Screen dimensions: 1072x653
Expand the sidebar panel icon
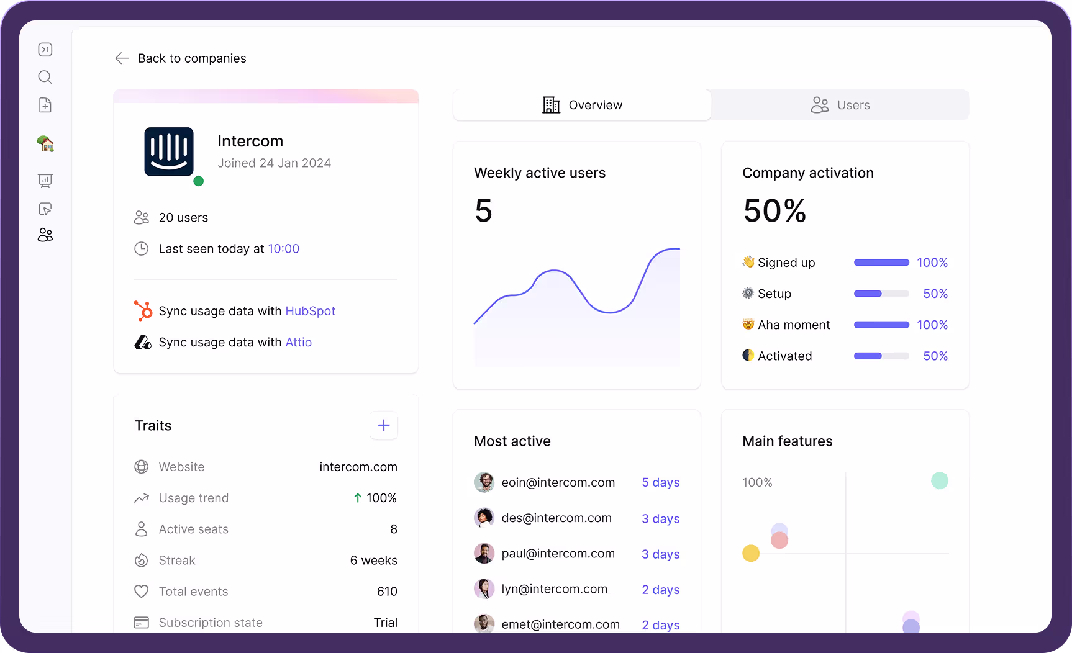[45, 50]
